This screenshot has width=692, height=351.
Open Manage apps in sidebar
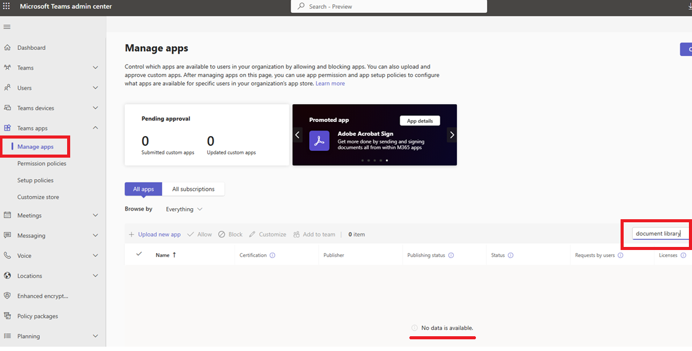point(35,147)
